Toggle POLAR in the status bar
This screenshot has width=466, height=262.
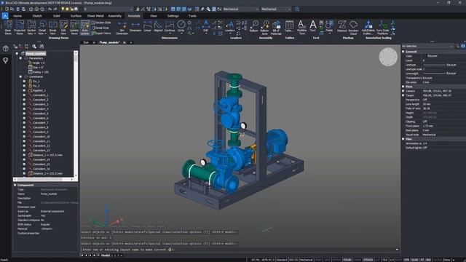click(347, 260)
